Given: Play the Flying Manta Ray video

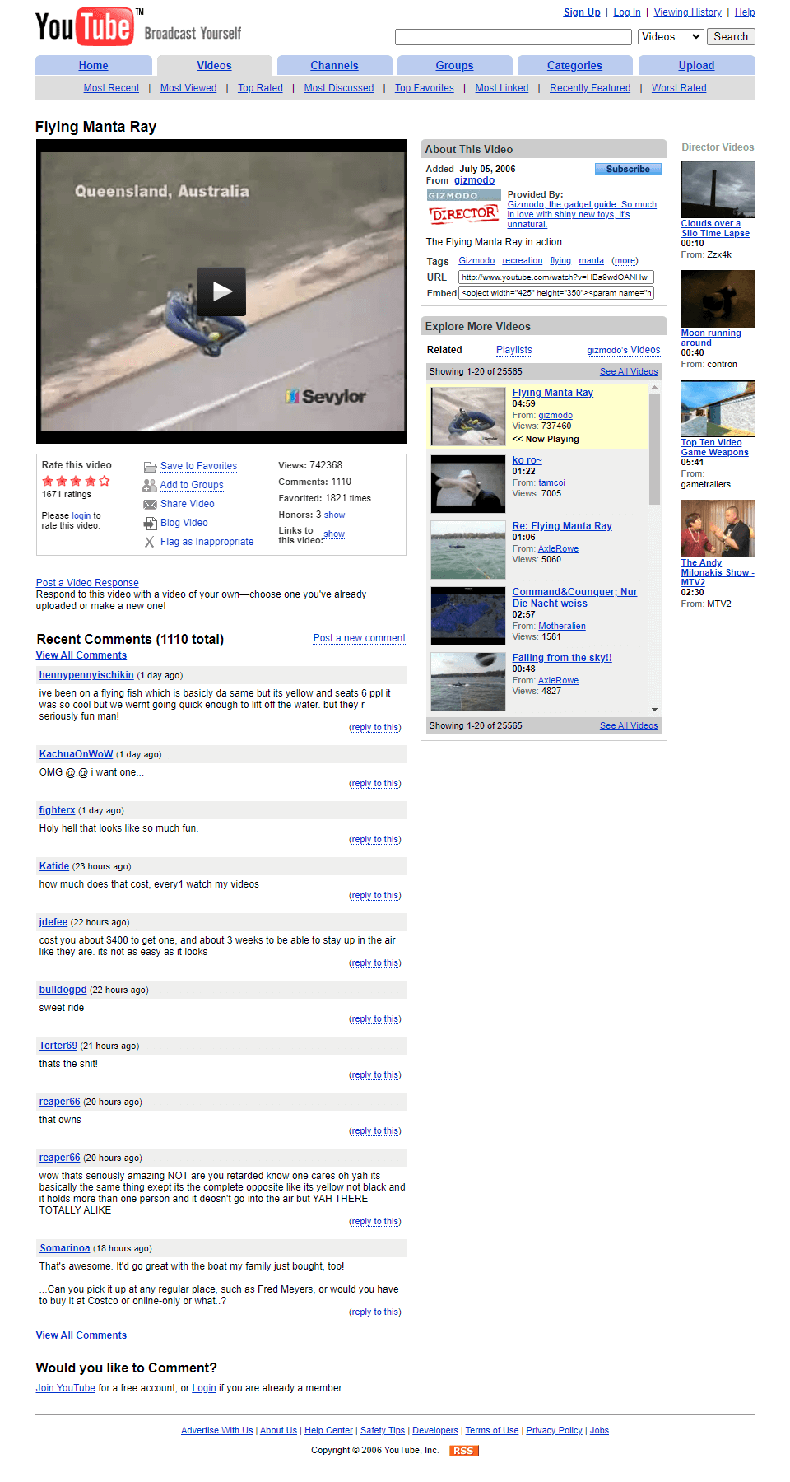Looking at the screenshot, I should [x=221, y=291].
